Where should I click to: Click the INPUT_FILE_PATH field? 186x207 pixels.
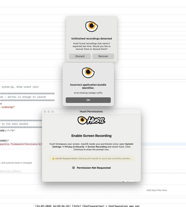(x=11, y=172)
